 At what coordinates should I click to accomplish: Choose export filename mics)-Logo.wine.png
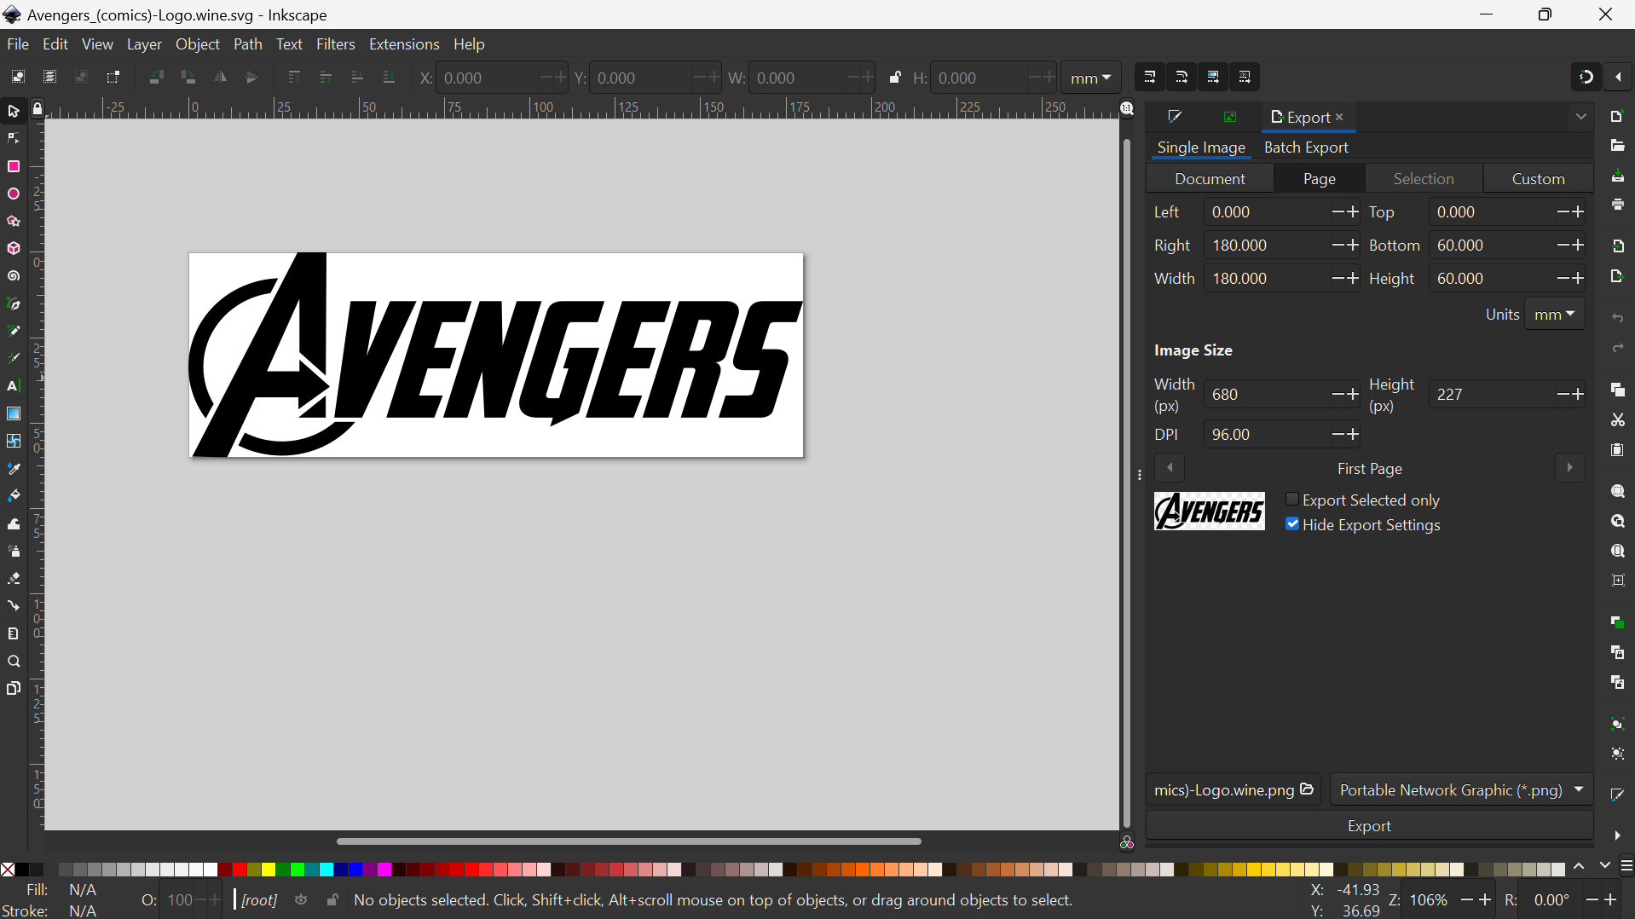coord(1233,790)
